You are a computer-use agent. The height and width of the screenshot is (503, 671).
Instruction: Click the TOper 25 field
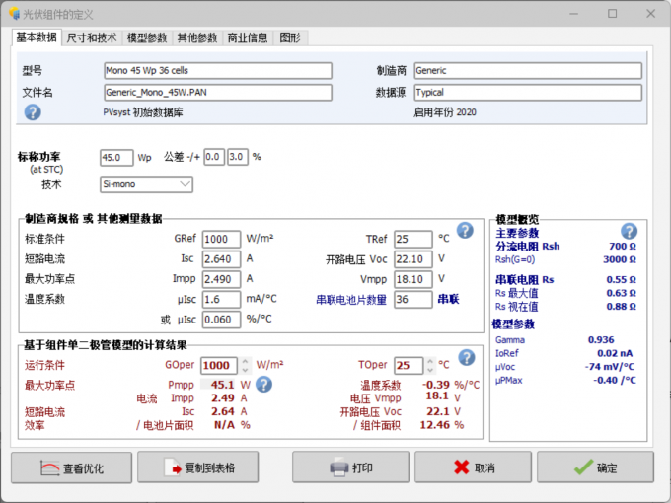point(409,365)
